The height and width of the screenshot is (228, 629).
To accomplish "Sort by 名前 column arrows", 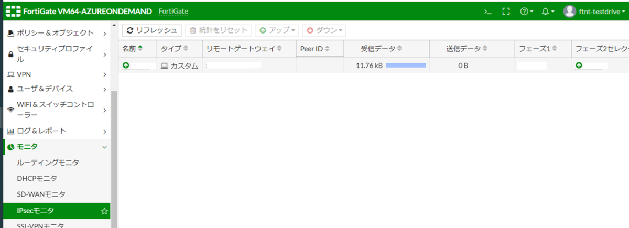I will point(140,49).
